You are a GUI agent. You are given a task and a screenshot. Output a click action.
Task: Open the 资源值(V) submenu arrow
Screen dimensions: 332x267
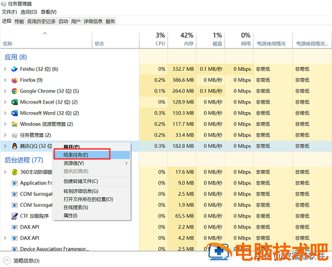[127, 163]
